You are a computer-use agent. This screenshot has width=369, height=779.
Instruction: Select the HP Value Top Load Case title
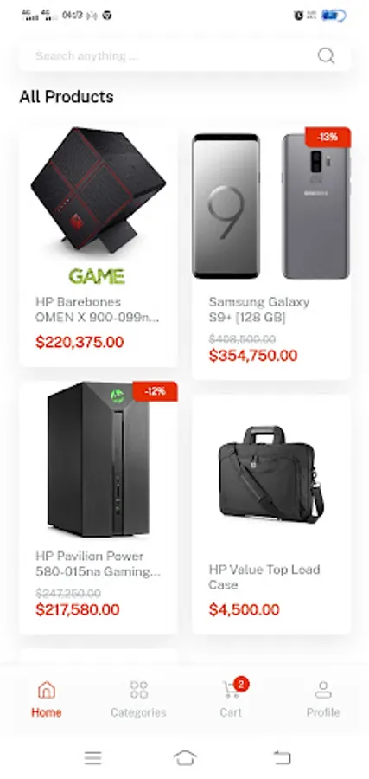tap(264, 576)
